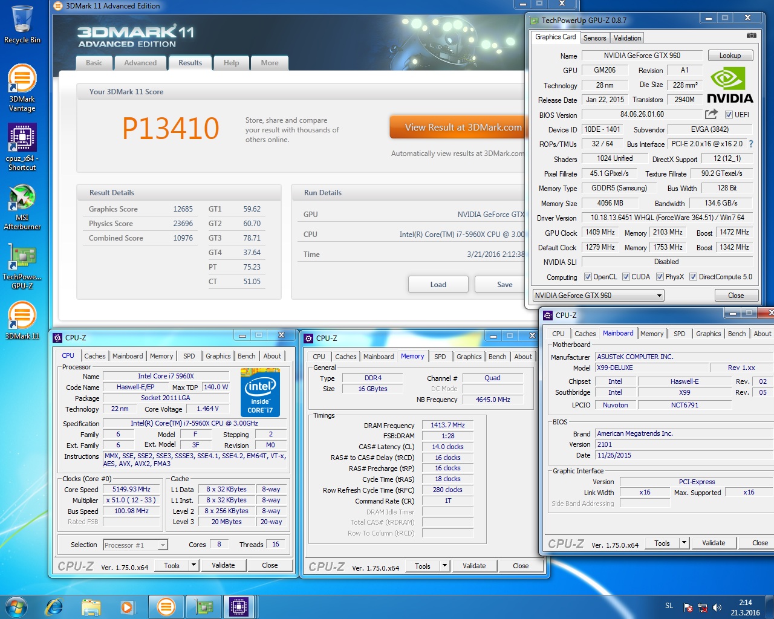Open the Recycle Bin desktop icon
This screenshot has width=774, height=619.
(22, 25)
